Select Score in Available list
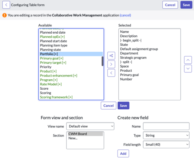Screen dimensions: 194x159 pos(71,89)
